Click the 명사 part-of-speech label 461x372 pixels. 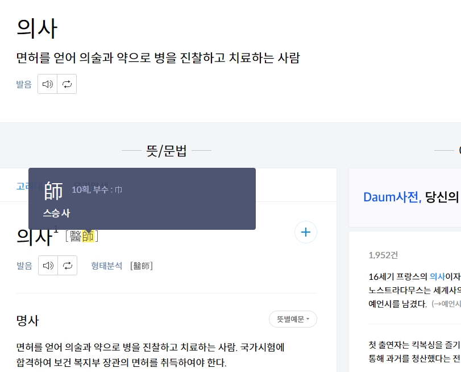28,320
